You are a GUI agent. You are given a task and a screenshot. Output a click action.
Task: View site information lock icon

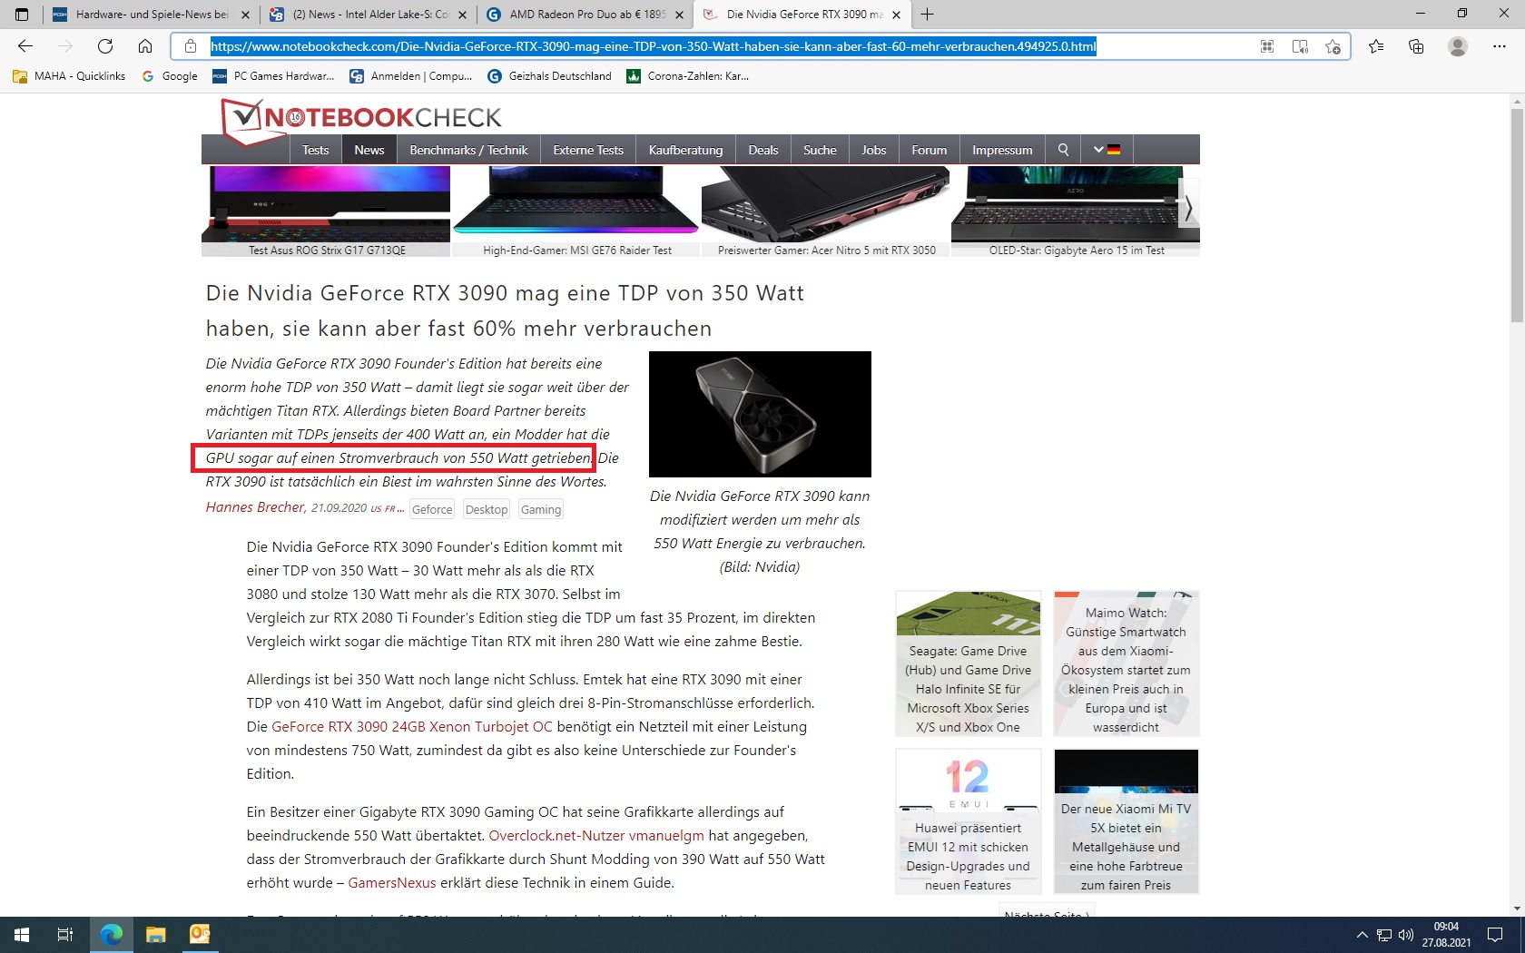pos(191,46)
